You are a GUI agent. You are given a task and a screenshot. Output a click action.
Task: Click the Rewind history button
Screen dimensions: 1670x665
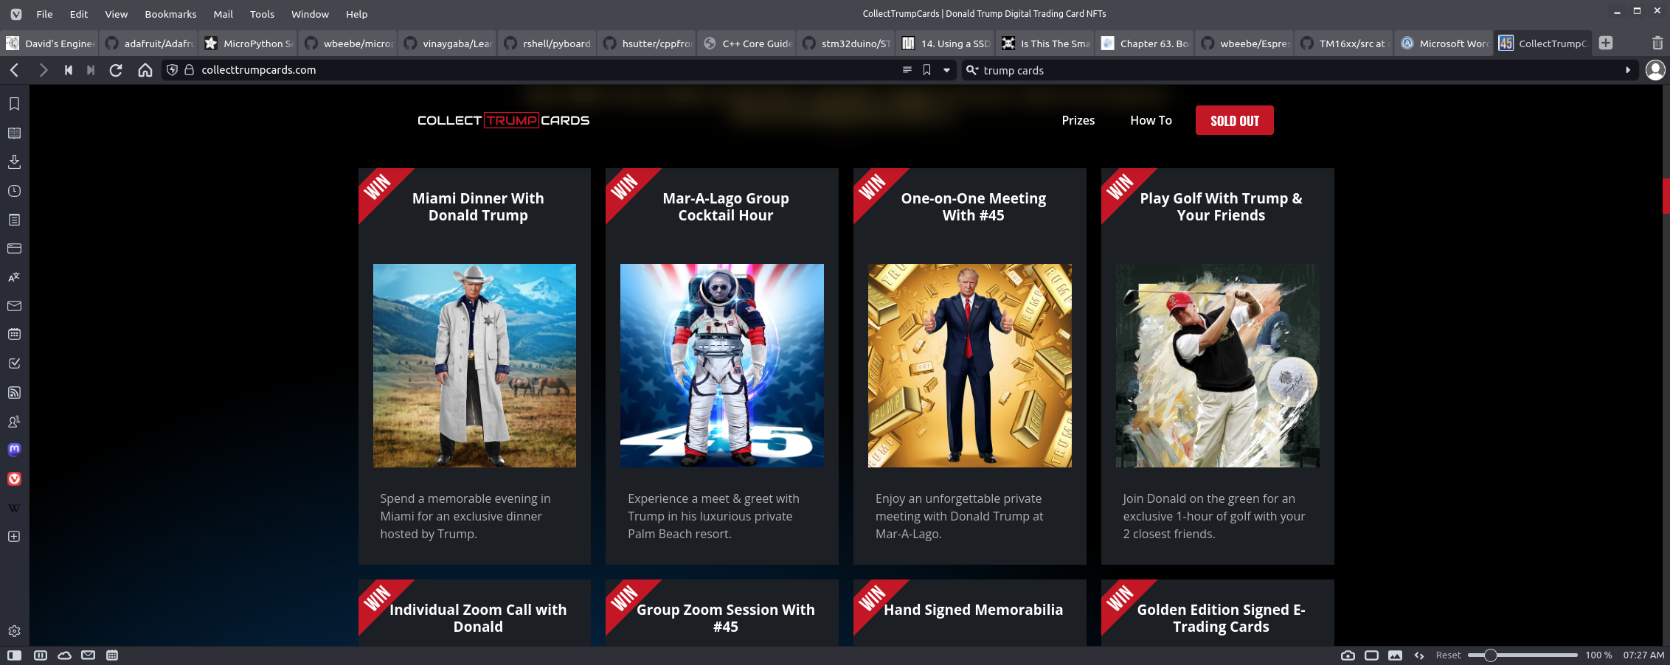click(68, 70)
